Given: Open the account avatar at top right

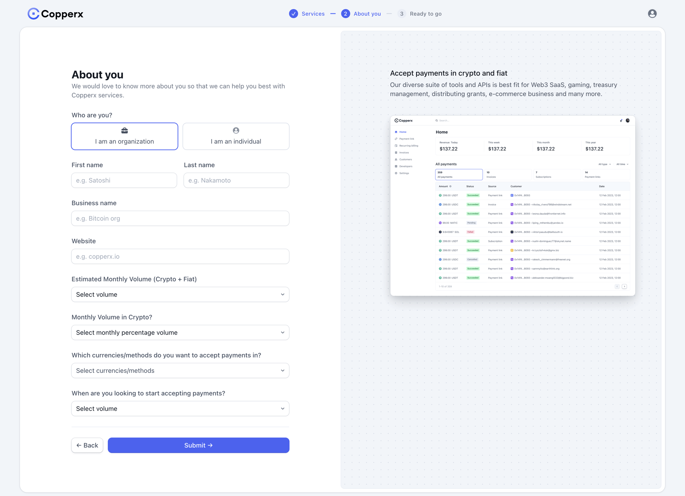Looking at the screenshot, I should [x=652, y=14].
